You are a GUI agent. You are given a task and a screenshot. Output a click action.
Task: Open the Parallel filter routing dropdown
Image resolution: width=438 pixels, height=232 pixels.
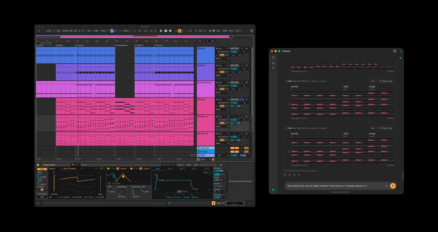click(x=116, y=183)
